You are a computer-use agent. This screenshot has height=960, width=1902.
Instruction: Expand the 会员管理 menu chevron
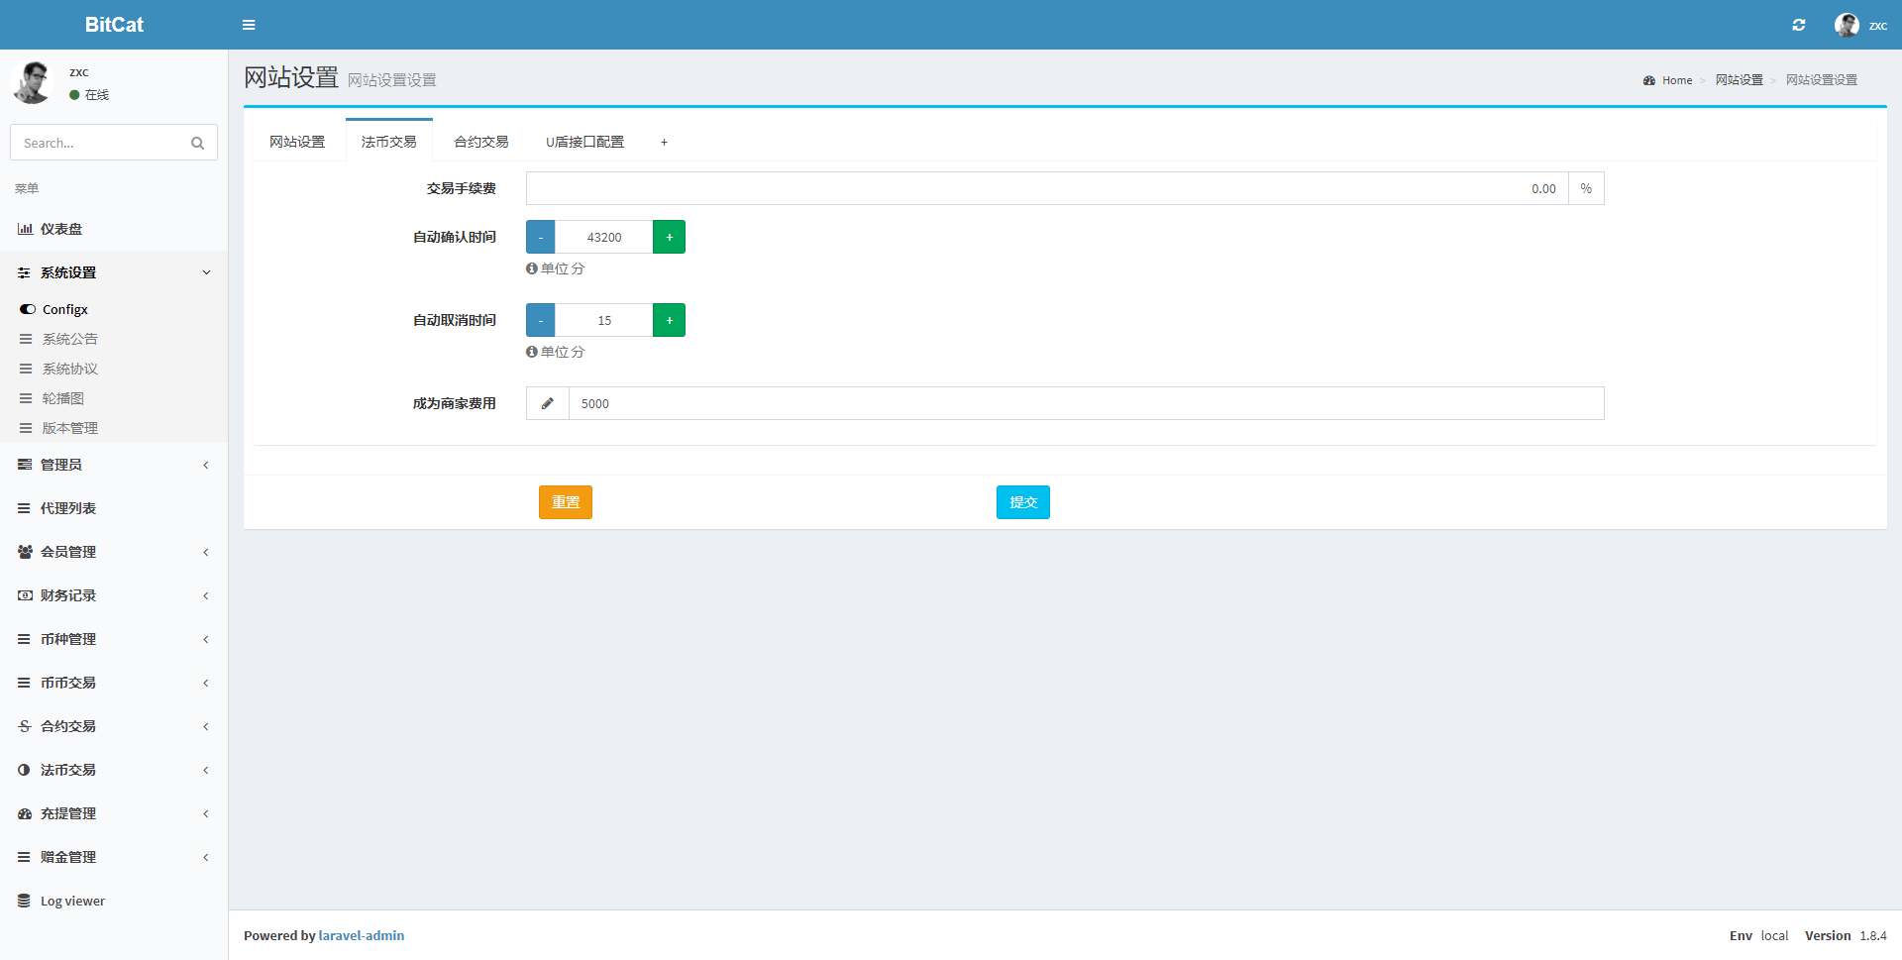[x=206, y=552]
